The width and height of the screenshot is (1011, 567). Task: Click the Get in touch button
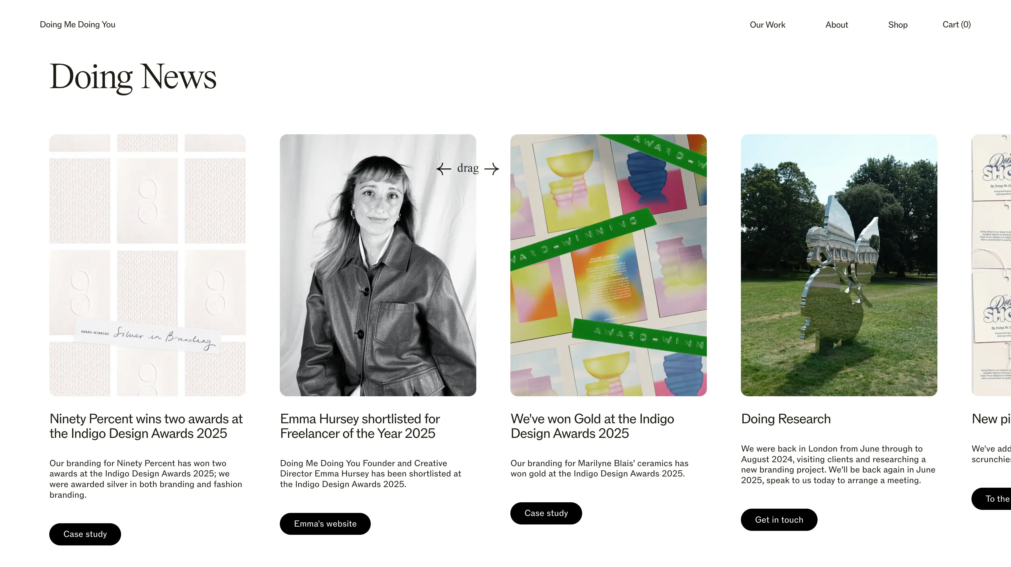pyautogui.click(x=779, y=520)
